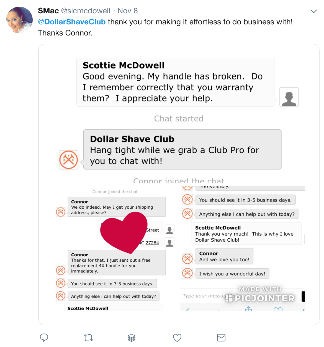This screenshot has width=324, height=347.
Task: Retweet this post with the retweet icon
Action: [x=88, y=338]
